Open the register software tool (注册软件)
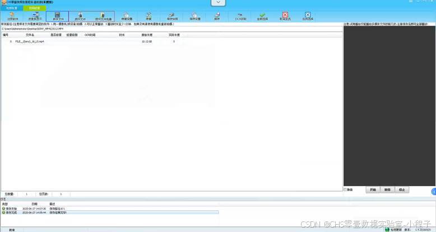 [x=12, y=16]
